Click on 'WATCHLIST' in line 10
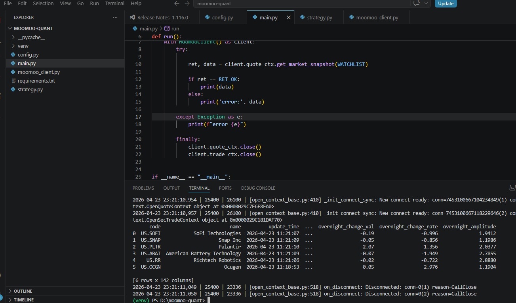The width and height of the screenshot is (516, 303). (351, 64)
